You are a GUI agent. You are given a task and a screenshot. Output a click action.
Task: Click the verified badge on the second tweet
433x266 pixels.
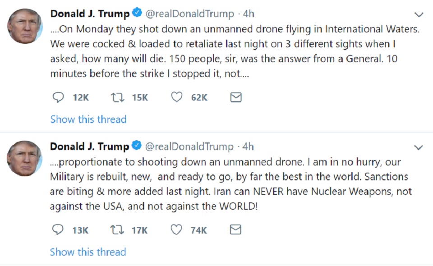point(137,146)
